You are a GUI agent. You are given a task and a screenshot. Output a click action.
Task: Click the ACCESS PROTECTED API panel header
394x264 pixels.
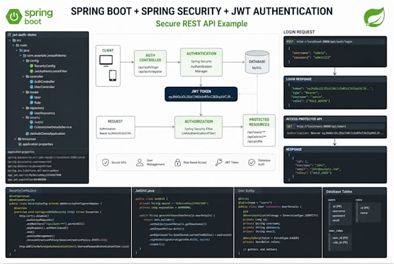pos(335,119)
